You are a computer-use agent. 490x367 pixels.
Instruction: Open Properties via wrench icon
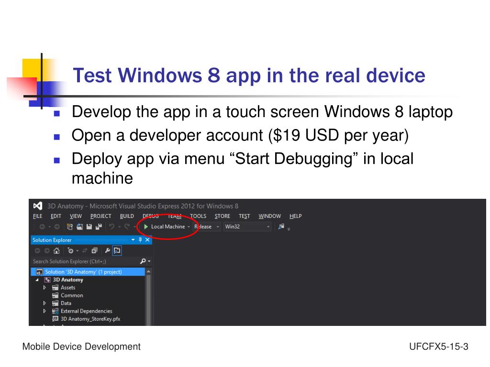coord(108,250)
